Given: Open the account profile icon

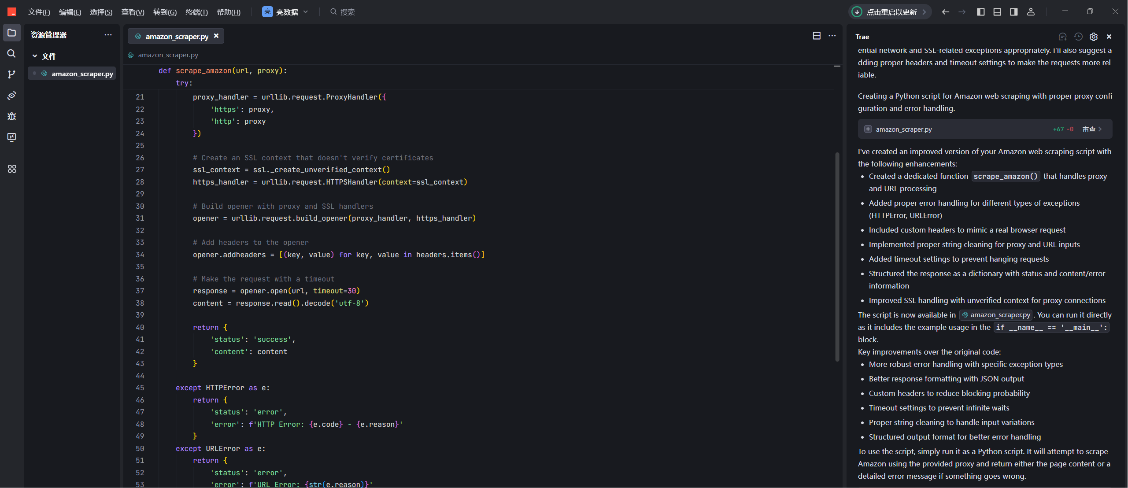Looking at the screenshot, I should (x=1031, y=12).
